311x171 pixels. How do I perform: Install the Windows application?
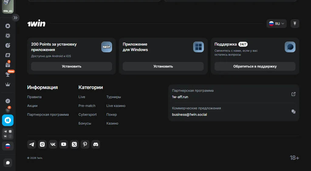coord(163,66)
